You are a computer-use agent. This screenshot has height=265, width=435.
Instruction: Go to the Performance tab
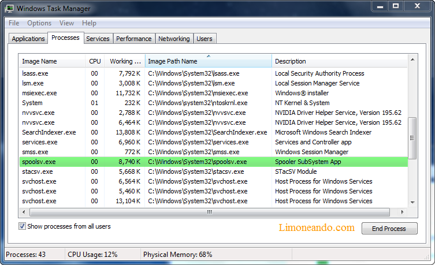[x=133, y=39]
